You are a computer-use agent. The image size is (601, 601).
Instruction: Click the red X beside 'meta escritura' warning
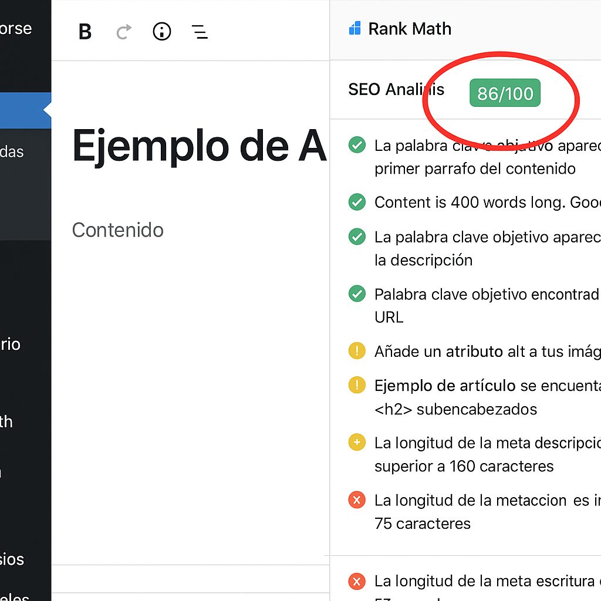pyautogui.click(x=357, y=582)
